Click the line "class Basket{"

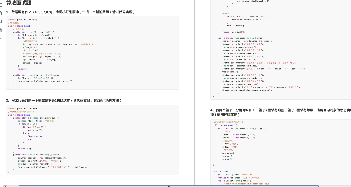[x=220, y=171]
